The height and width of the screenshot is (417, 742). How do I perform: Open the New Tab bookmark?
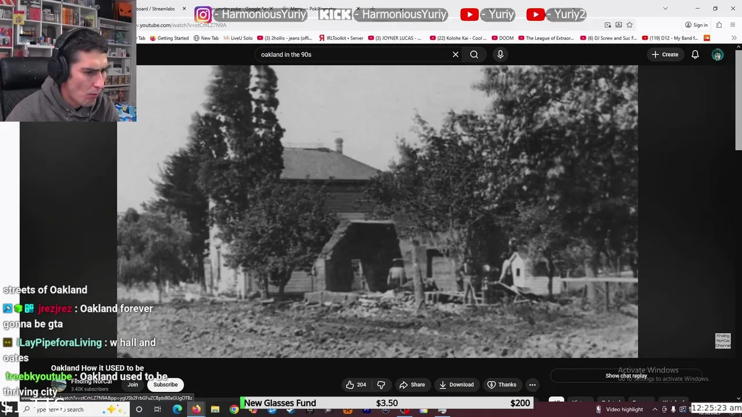[x=206, y=38]
